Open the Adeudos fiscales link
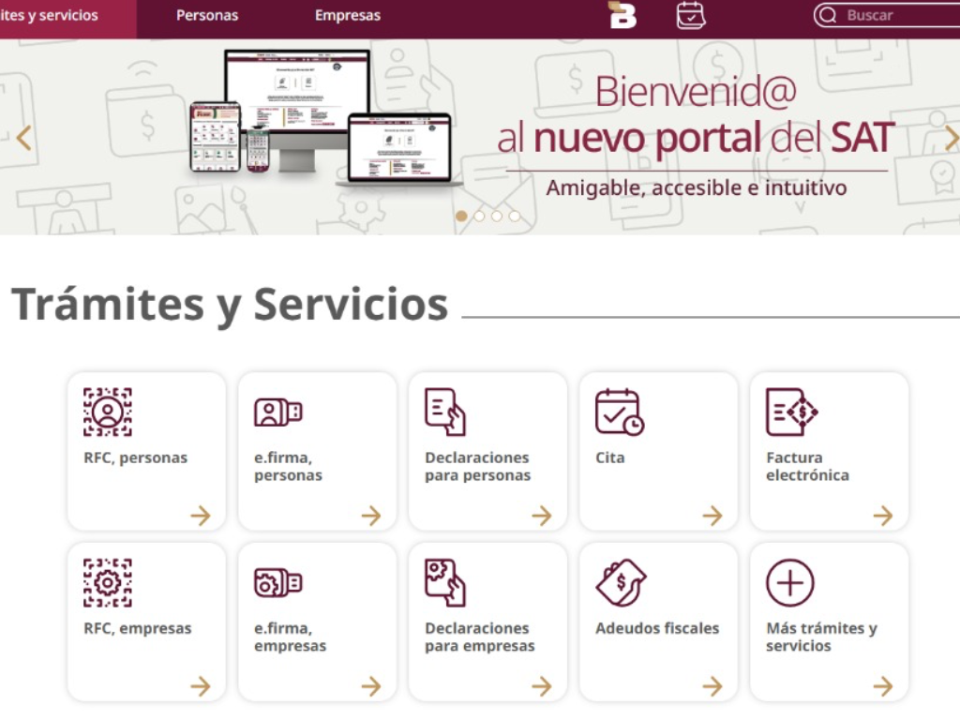This screenshot has width=960, height=720. pos(657,629)
